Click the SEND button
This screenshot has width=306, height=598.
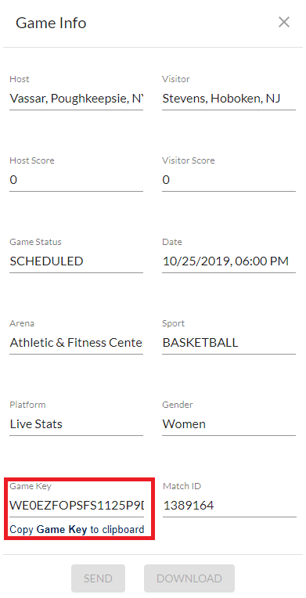[98, 578]
